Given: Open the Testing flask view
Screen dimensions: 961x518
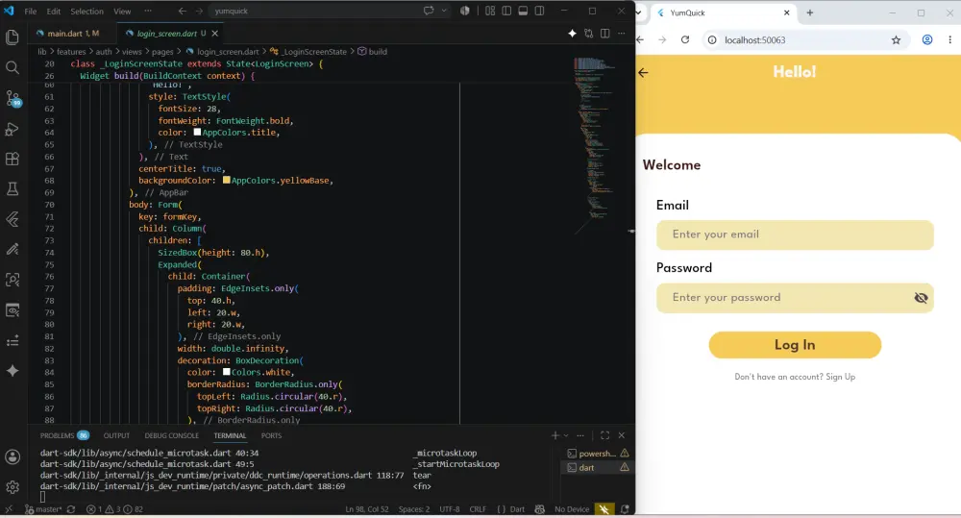Looking at the screenshot, I should point(12,188).
